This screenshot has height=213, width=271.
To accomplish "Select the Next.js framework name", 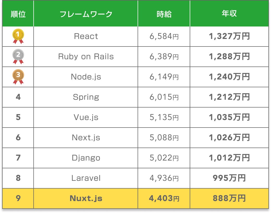I will click(x=86, y=138).
